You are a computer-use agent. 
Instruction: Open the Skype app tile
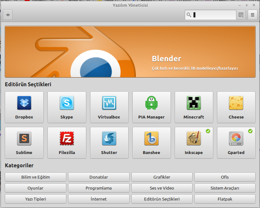tap(67, 107)
